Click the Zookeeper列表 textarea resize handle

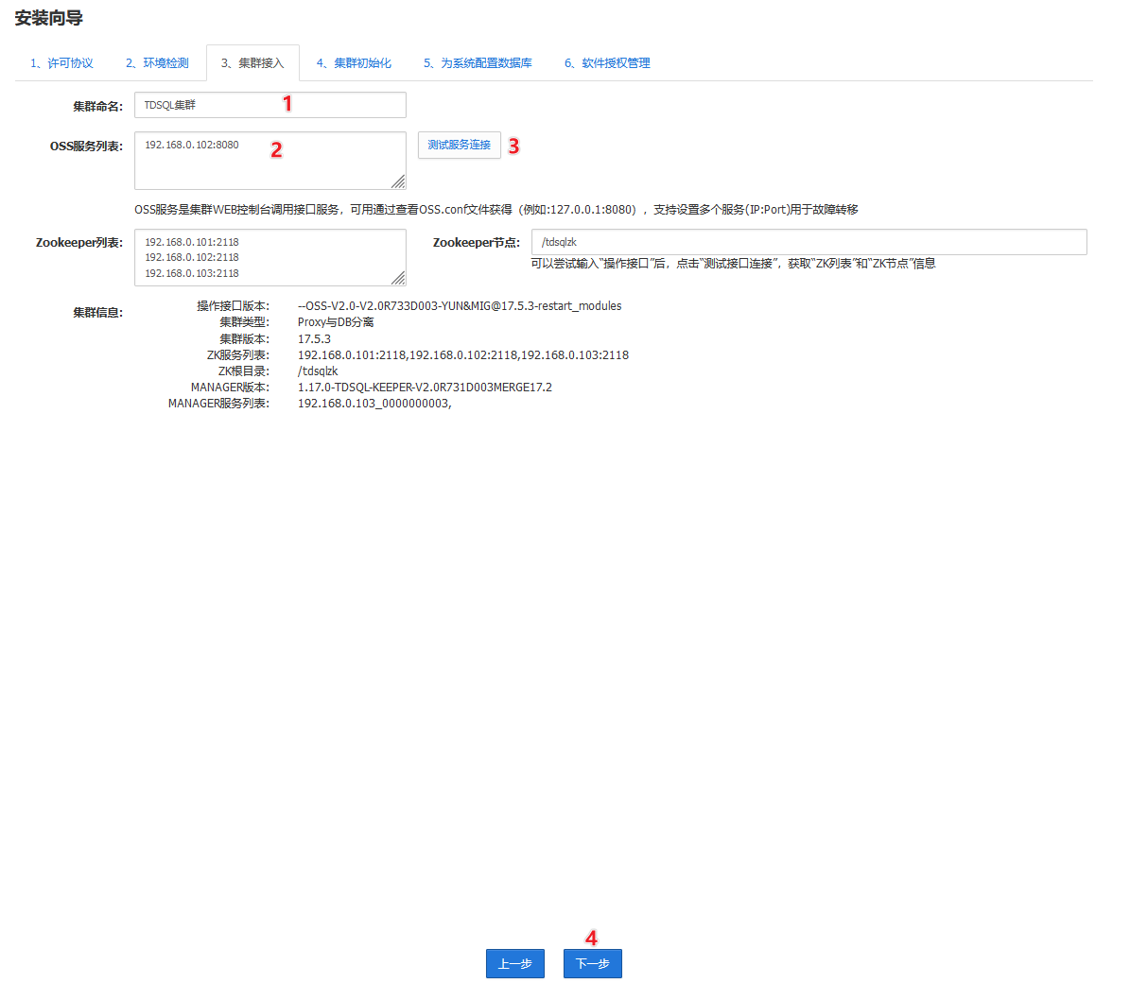(398, 278)
